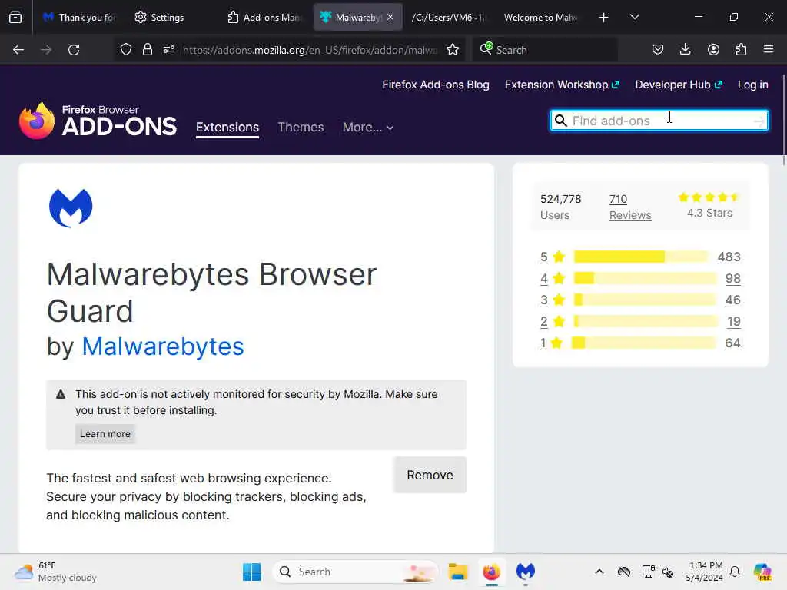Open the tracking protection shield icon
The image size is (787, 590).
point(126,50)
